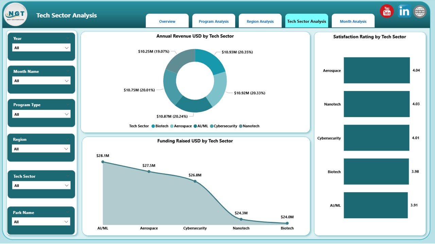Click the Biotech legend marker
This screenshot has width=435, height=244.
(153, 126)
